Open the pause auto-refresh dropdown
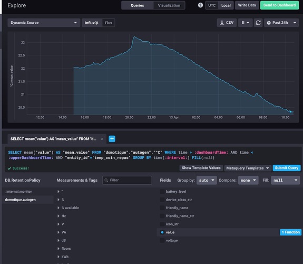Screen dimensions: 303x264 245,23
